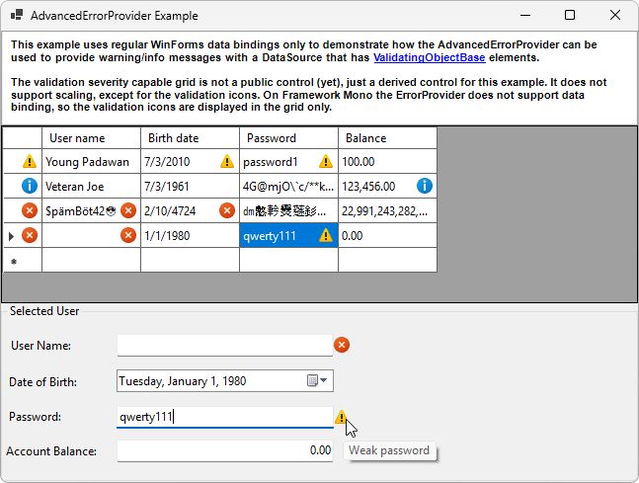Select the password cell starting with dm
639x483 pixels.
289,210
